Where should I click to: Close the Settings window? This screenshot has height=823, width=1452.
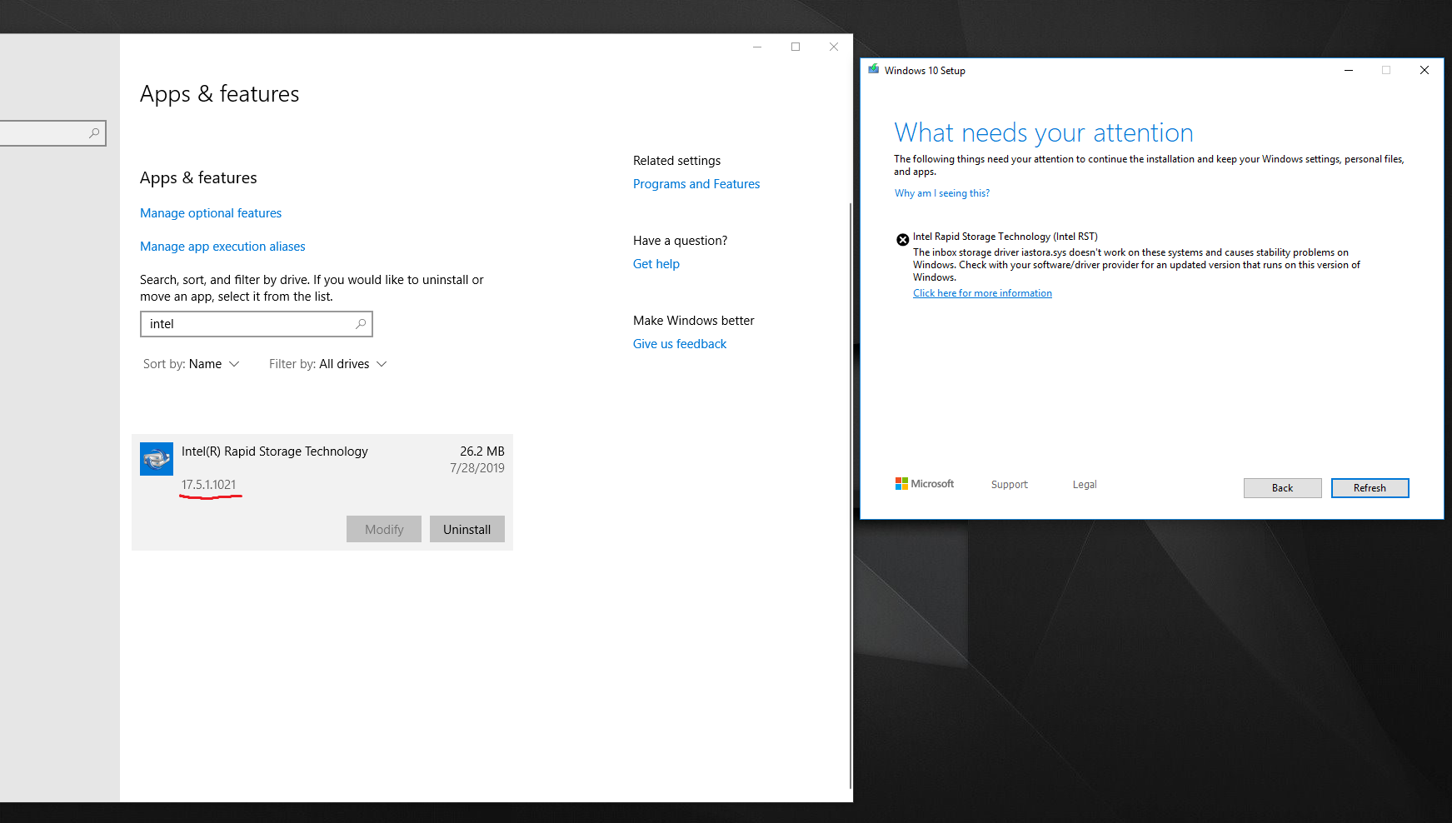point(834,47)
